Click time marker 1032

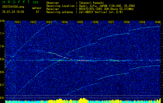coord(33,22)
